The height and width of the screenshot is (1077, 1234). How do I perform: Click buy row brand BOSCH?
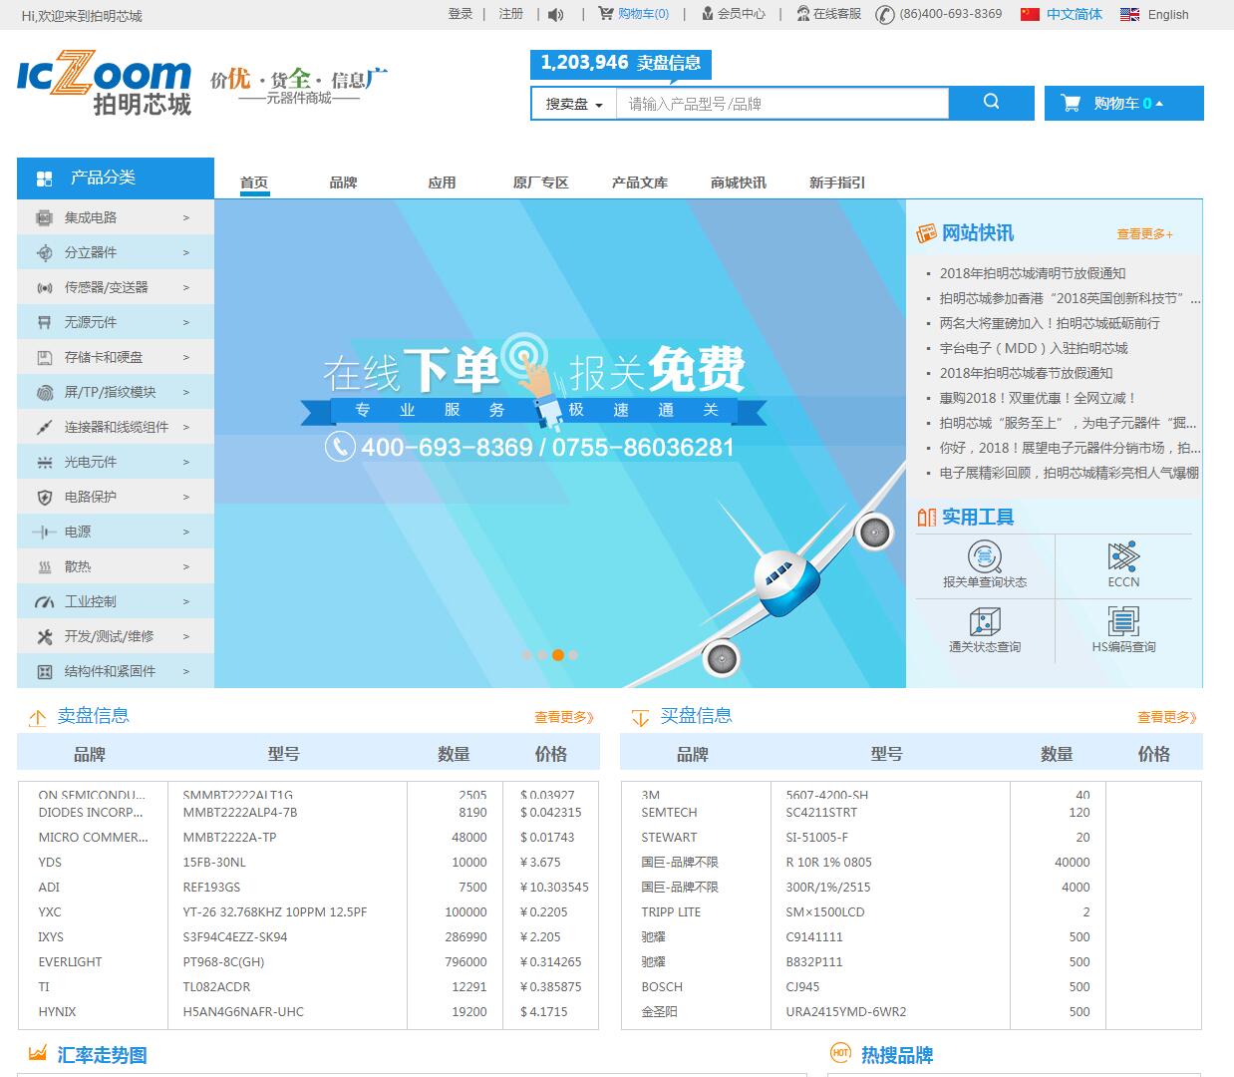pyautogui.click(x=662, y=986)
